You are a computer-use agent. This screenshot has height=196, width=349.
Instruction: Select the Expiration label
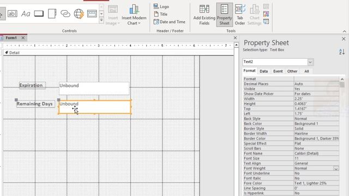[32, 85]
